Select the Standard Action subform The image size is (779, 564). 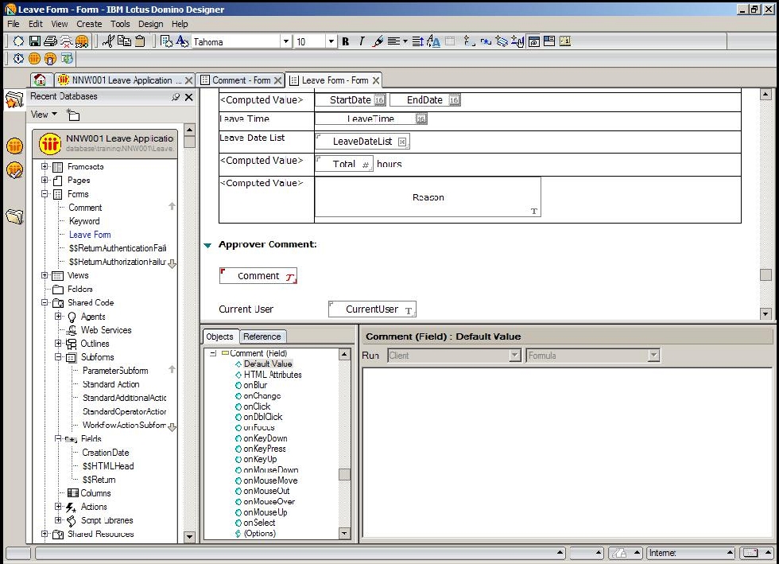click(x=110, y=384)
